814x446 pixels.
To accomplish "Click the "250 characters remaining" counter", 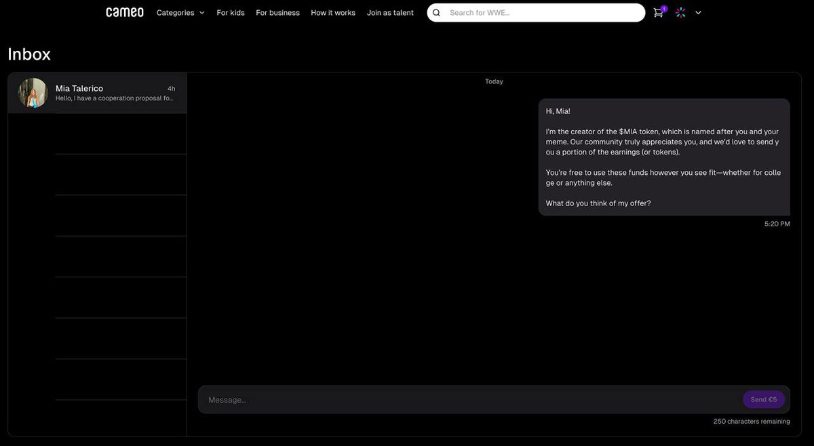I will 752,422.
